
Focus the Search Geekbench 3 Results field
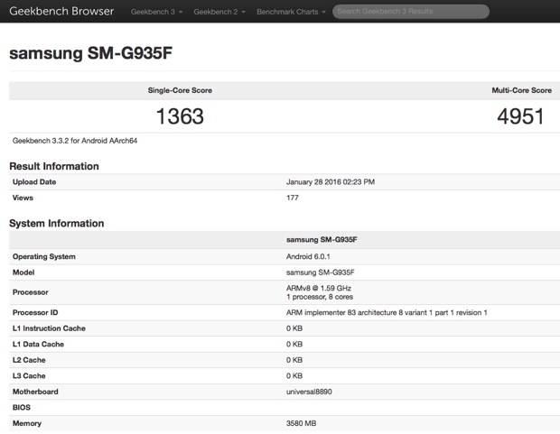[x=411, y=12]
